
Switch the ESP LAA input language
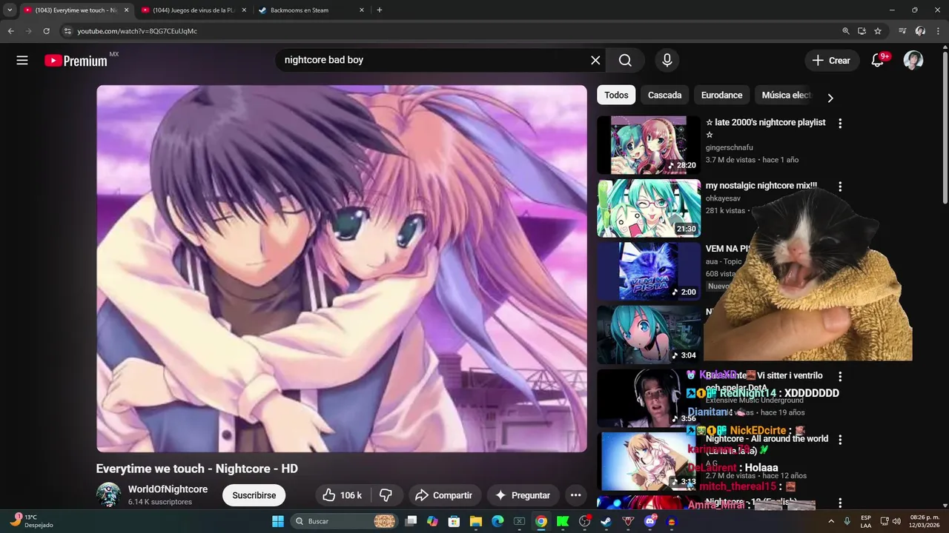tap(866, 521)
